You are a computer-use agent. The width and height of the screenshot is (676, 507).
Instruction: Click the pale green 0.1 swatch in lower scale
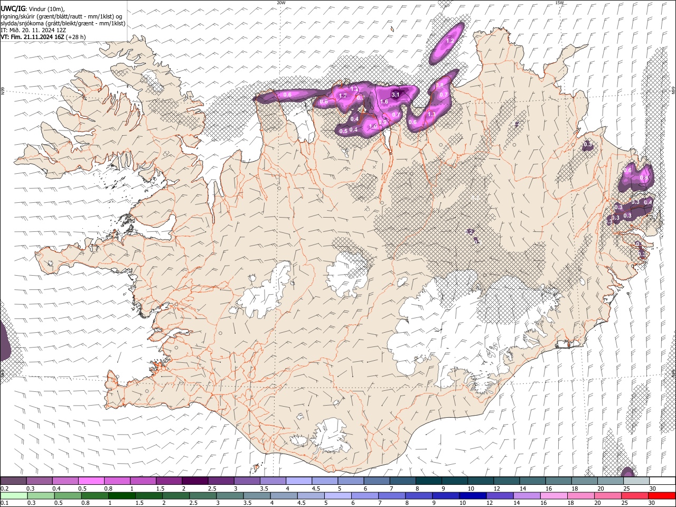[x=14, y=495]
